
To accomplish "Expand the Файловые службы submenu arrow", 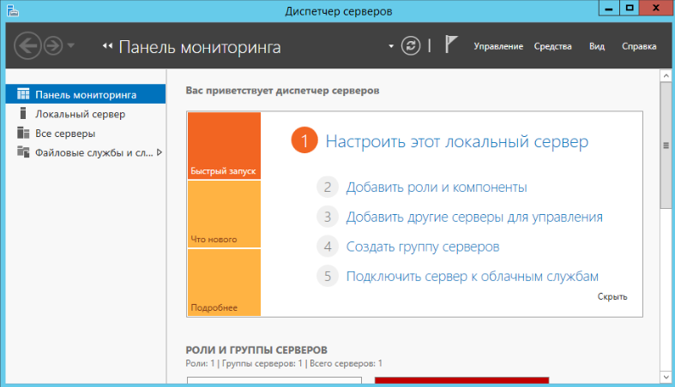I will tap(160, 152).
